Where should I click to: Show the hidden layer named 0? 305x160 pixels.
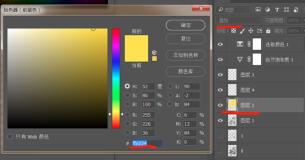click(220, 151)
